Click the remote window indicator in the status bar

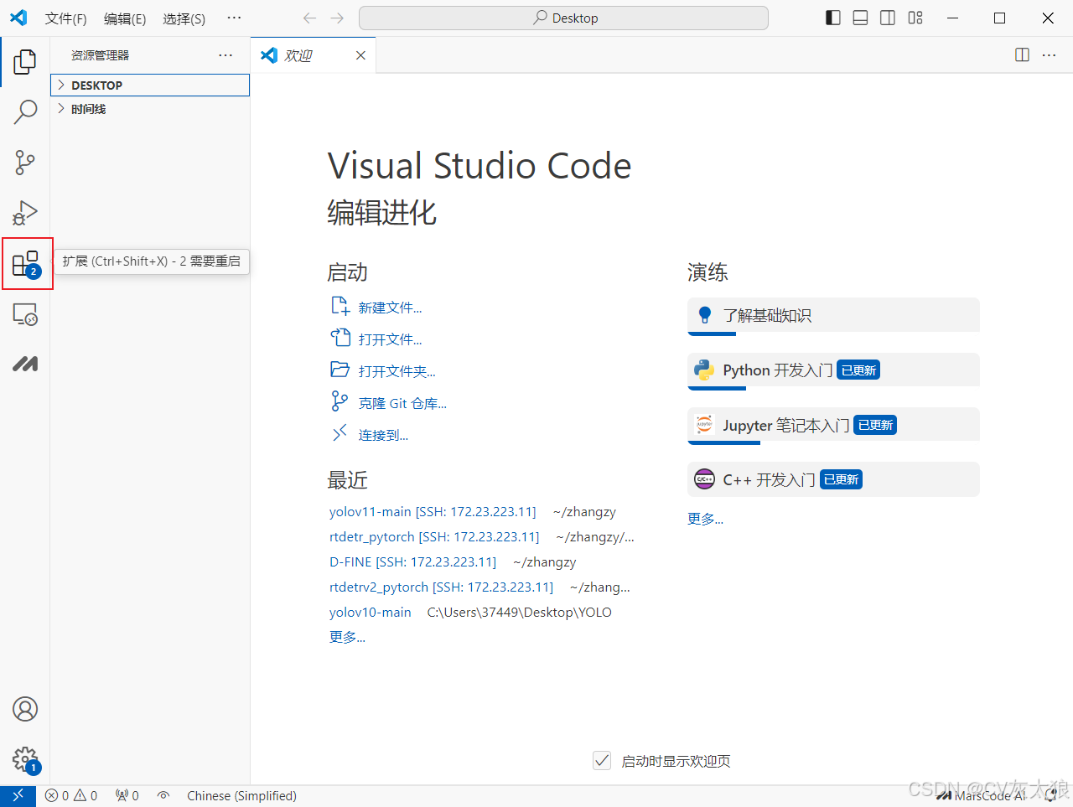coord(18,796)
